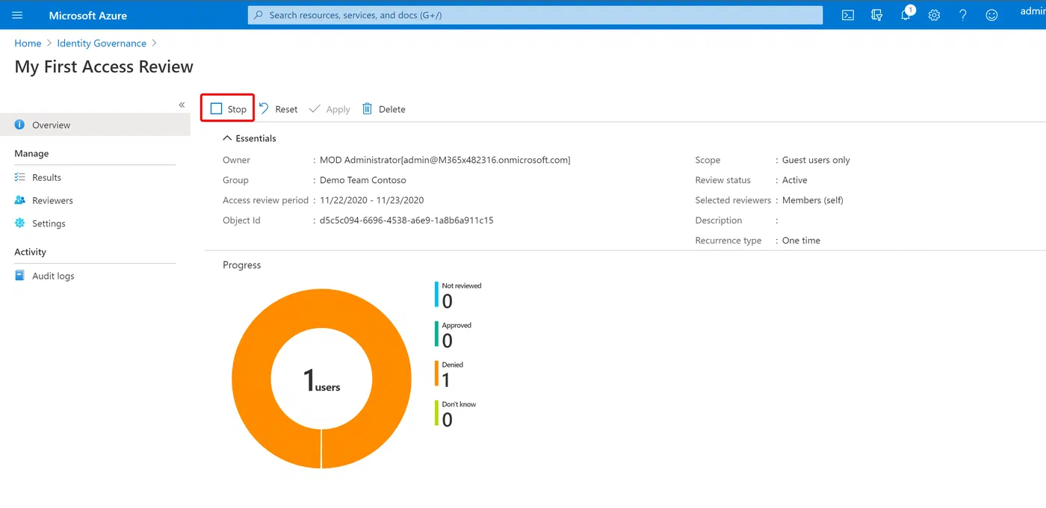Click the Apply checkmark icon

[x=315, y=109]
